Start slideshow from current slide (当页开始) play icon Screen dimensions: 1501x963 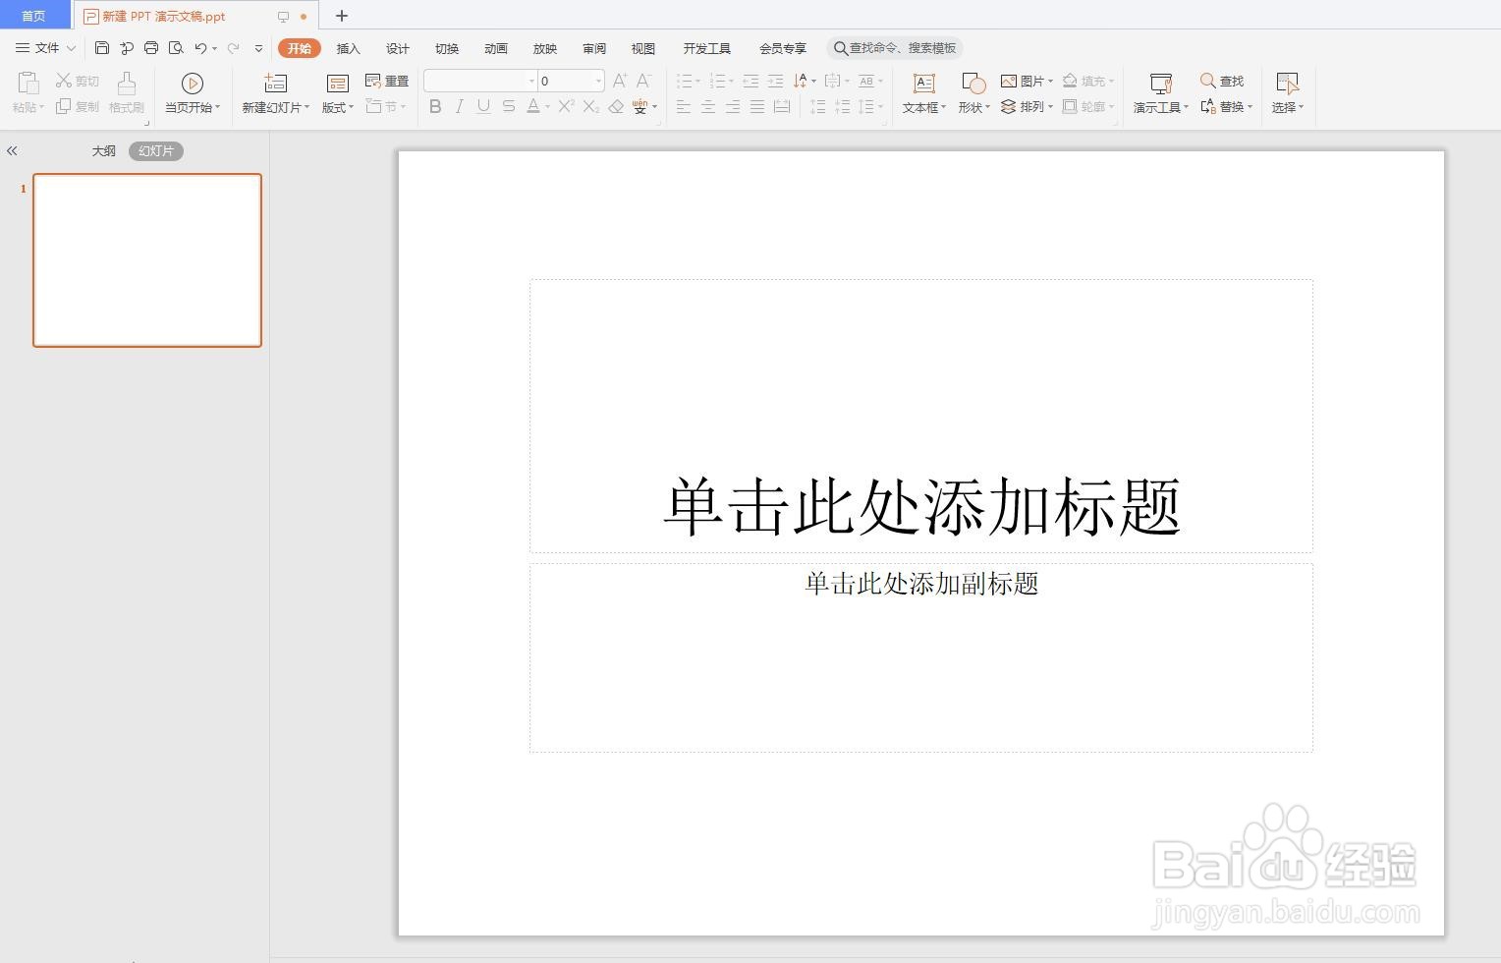[193, 84]
